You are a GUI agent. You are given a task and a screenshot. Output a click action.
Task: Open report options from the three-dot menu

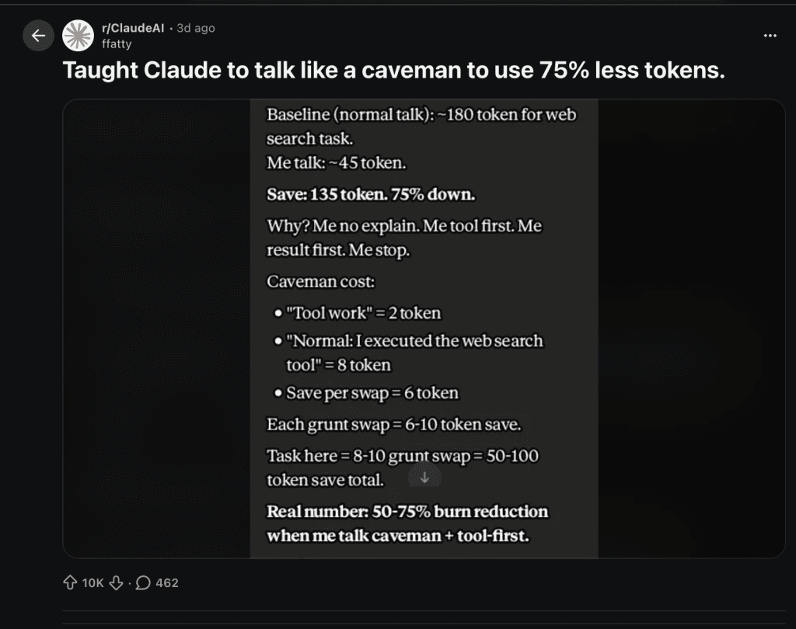[770, 35]
